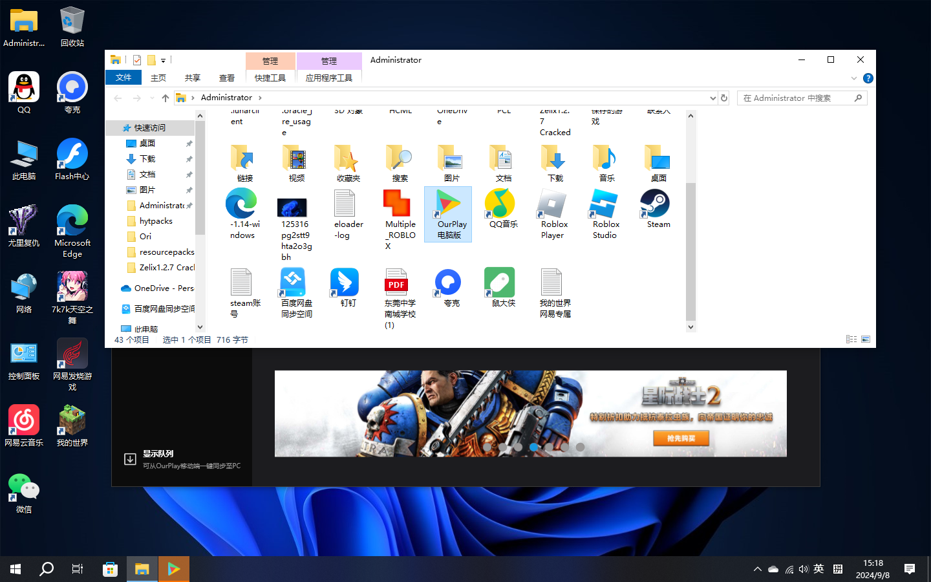This screenshot has height=582, width=931.
Task: Select highlighted banner carousel dot
Action: (533, 447)
